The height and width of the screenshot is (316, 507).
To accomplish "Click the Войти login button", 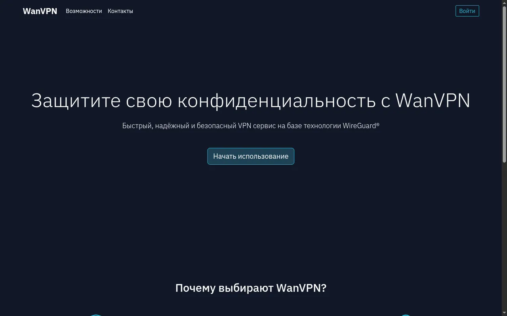I will (x=467, y=11).
